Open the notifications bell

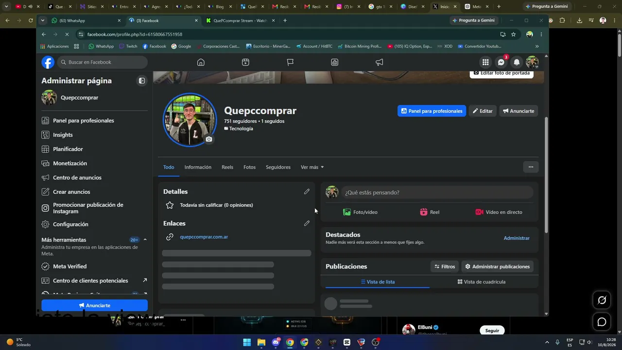point(517,62)
